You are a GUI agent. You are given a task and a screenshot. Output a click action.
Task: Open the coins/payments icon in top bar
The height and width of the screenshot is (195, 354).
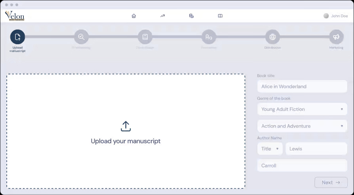pos(191,16)
